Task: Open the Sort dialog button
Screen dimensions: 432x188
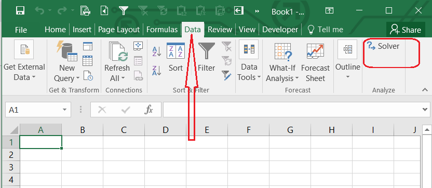Action: click(x=176, y=57)
